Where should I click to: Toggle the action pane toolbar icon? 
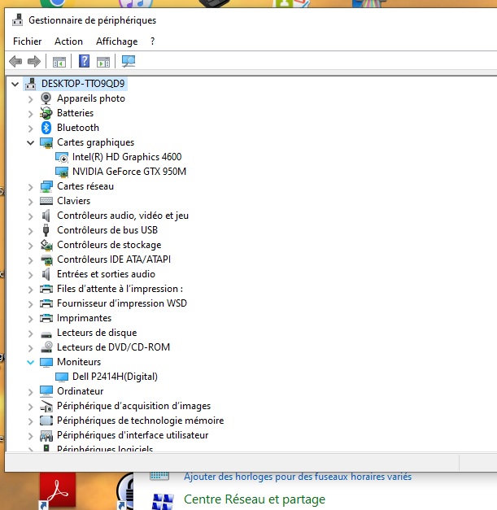click(x=103, y=62)
